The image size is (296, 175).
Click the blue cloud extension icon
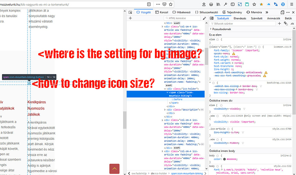269,4
